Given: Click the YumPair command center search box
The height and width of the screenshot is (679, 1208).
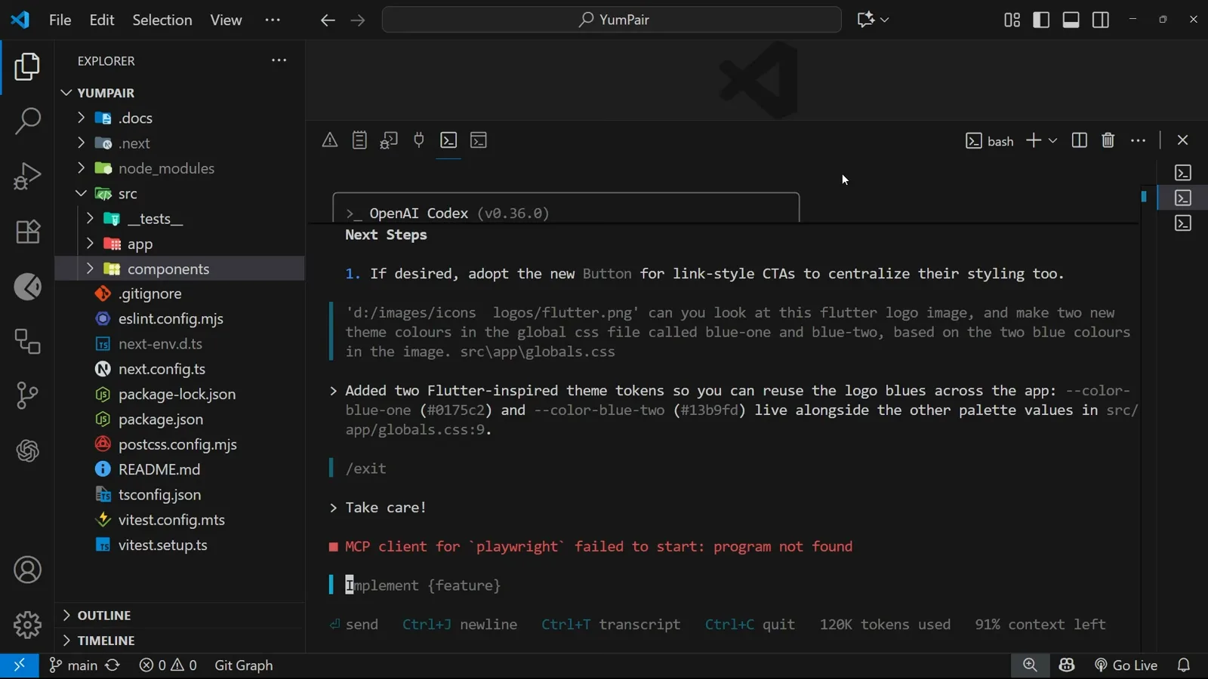Looking at the screenshot, I should point(612,20).
